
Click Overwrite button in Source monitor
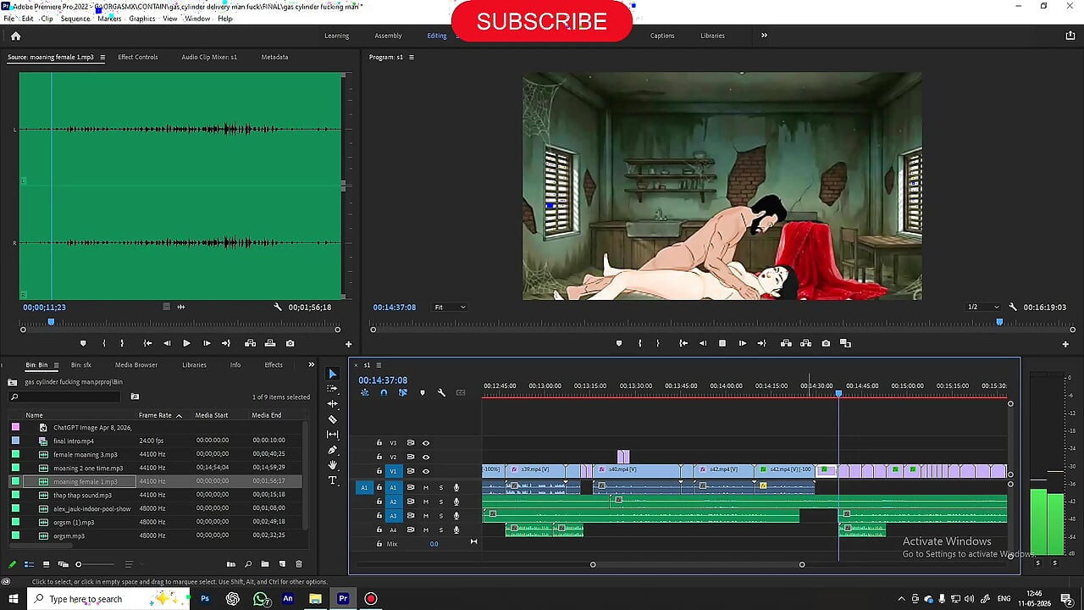[x=270, y=343]
